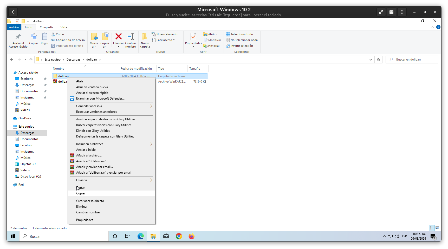Click Anclar al Acceso rápido pin icon
This screenshot has width=448, height=249.
click(x=18, y=37)
